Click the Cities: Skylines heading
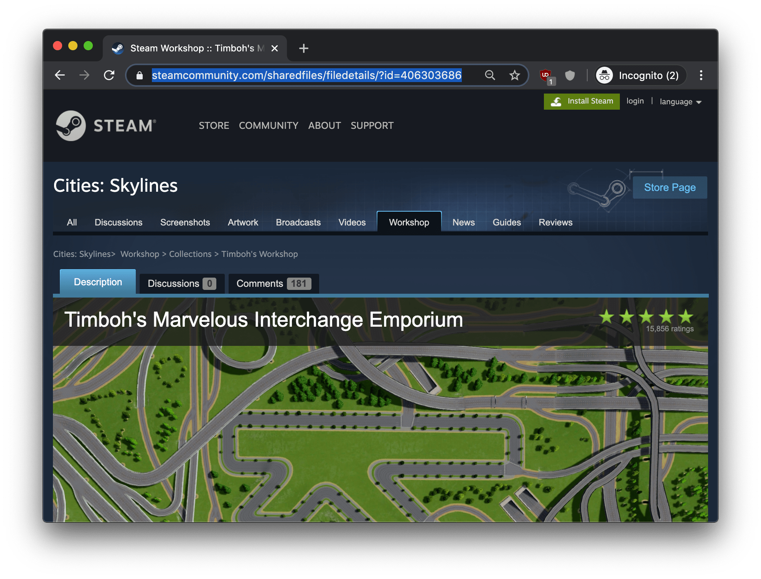 click(x=115, y=186)
